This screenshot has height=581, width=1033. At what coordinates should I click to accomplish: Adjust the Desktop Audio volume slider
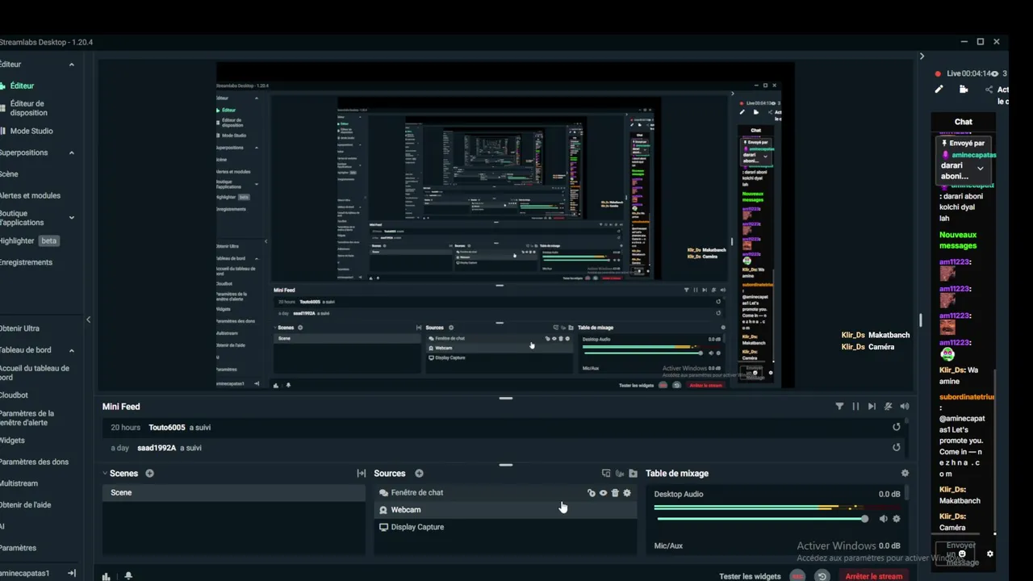(761, 519)
